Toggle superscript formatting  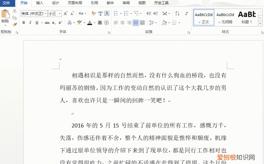point(60,22)
